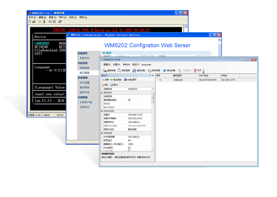The width and height of the screenshot is (277, 197).
Task: Open 传送(T) menu in HyperTerminal window
Action: click(x=73, y=17)
